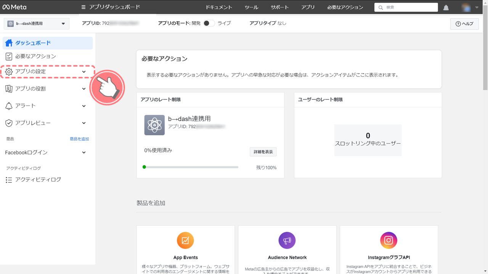This screenshot has width=488, height=274.
Task: Click the Meta logo
Action: [14, 7]
